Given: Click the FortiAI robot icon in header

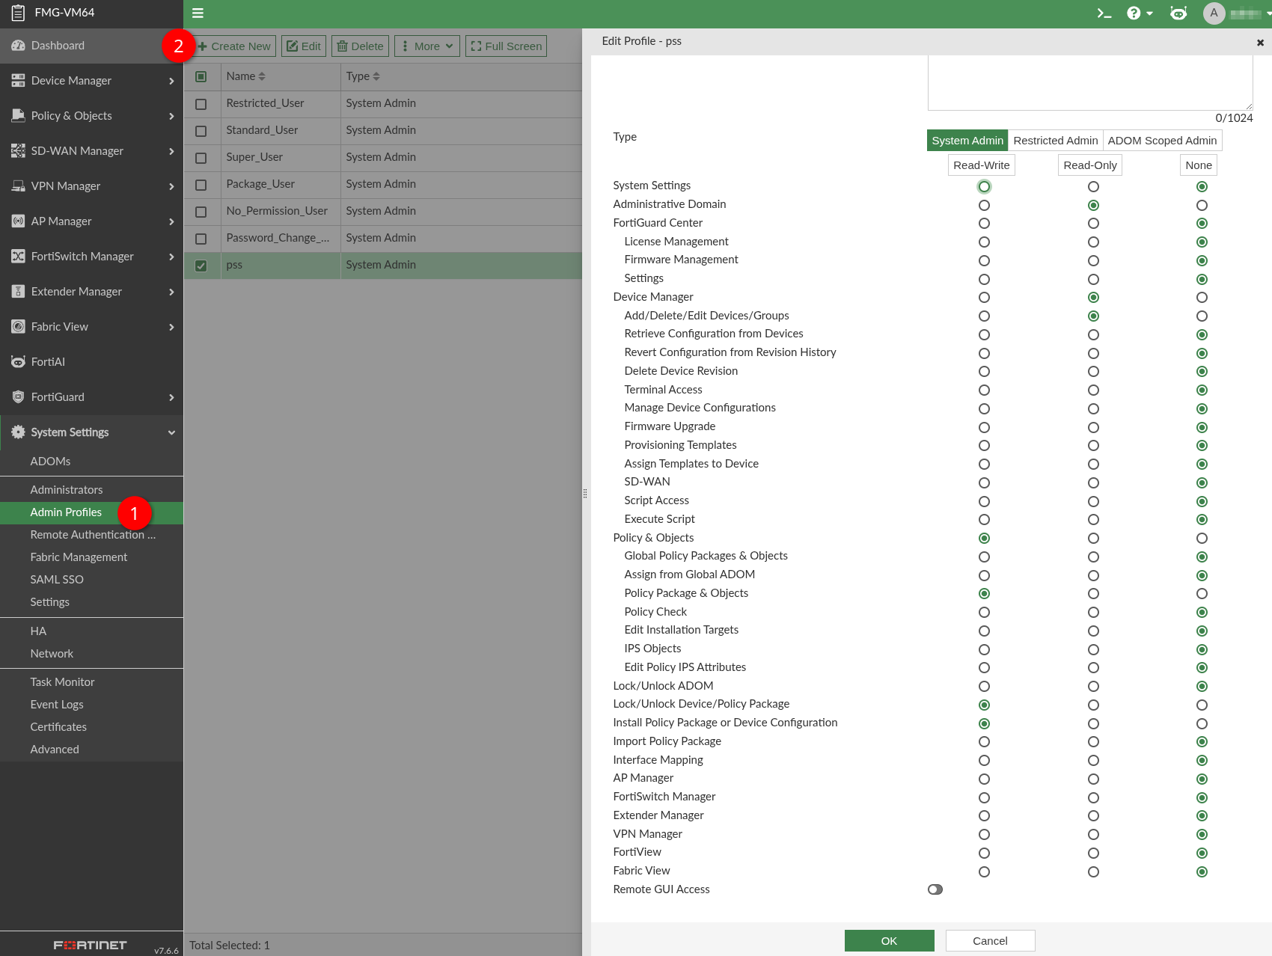Looking at the screenshot, I should pyautogui.click(x=1178, y=13).
